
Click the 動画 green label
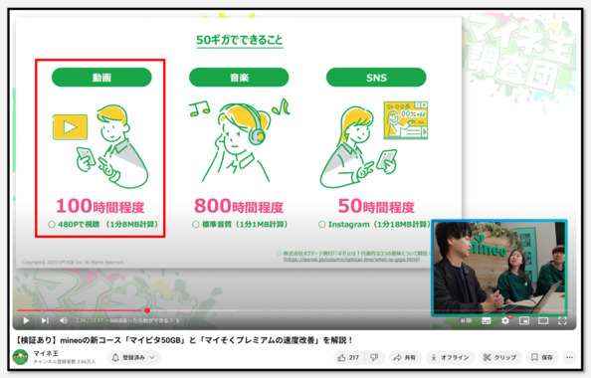pos(101,78)
